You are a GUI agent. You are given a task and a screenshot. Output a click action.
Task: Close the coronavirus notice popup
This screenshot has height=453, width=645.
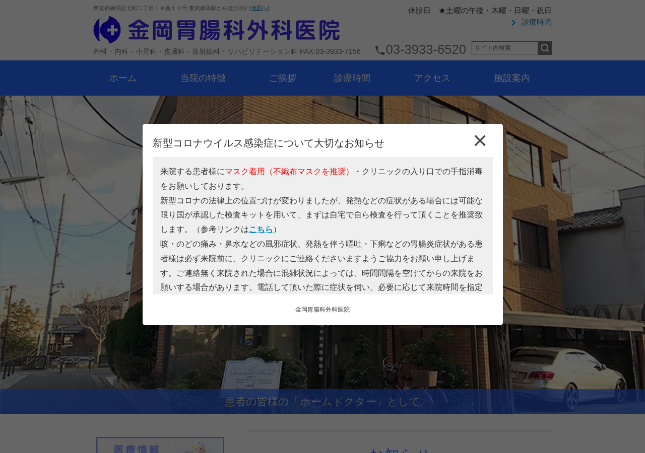tap(480, 141)
